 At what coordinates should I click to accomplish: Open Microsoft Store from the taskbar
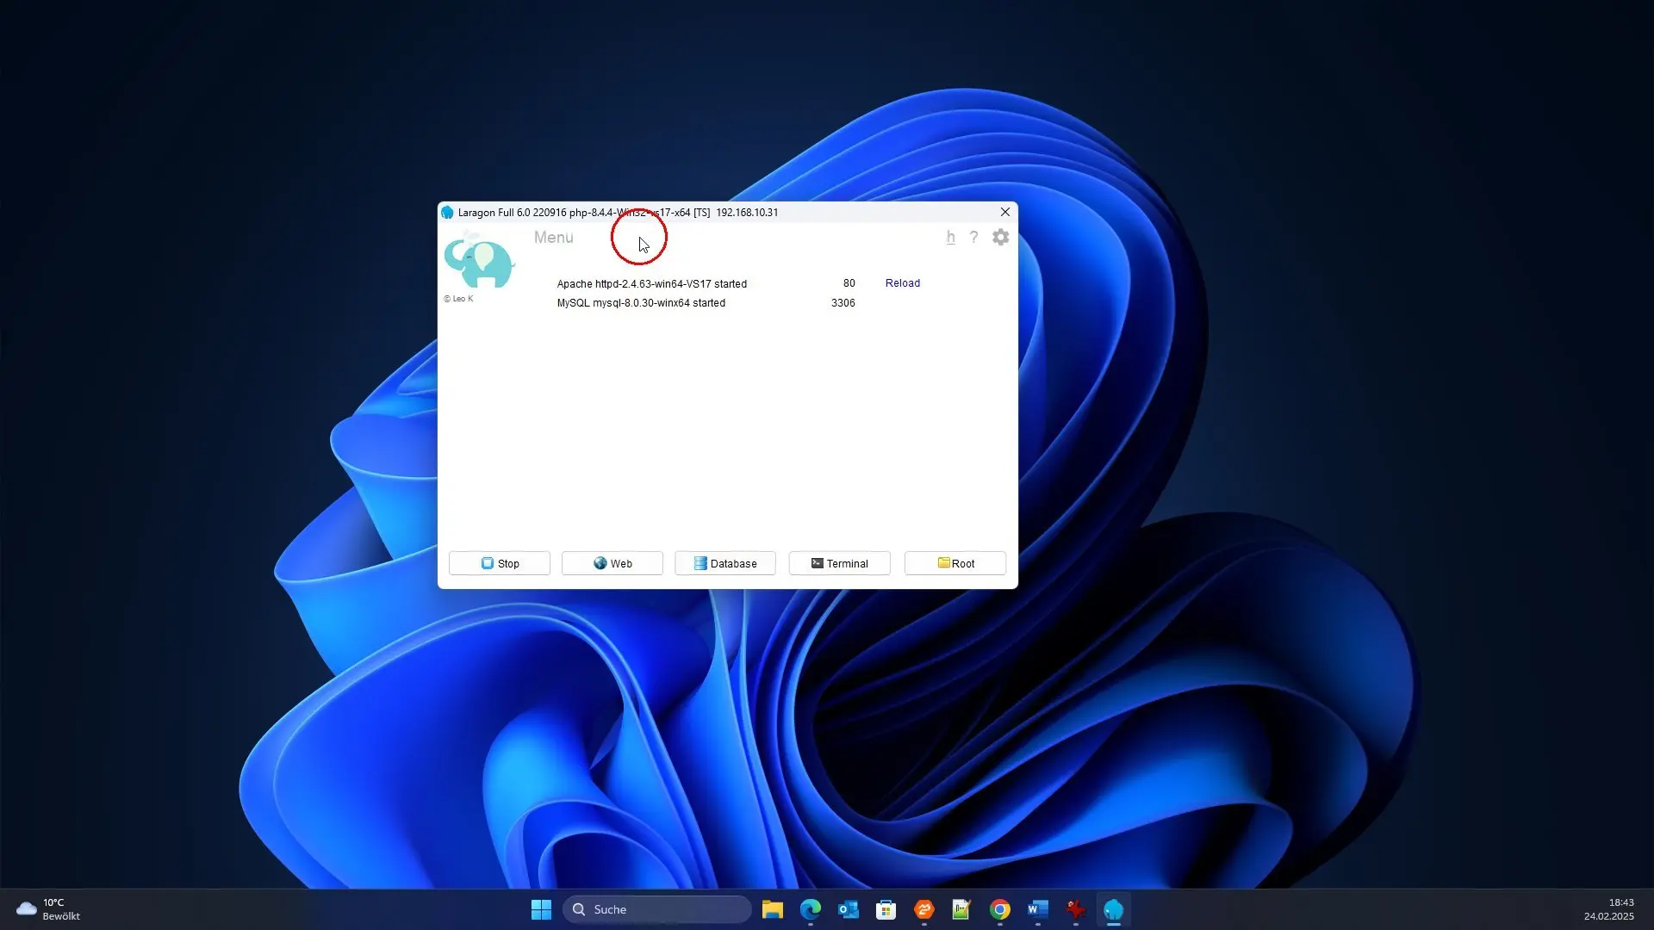pyautogui.click(x=886, y=909)
